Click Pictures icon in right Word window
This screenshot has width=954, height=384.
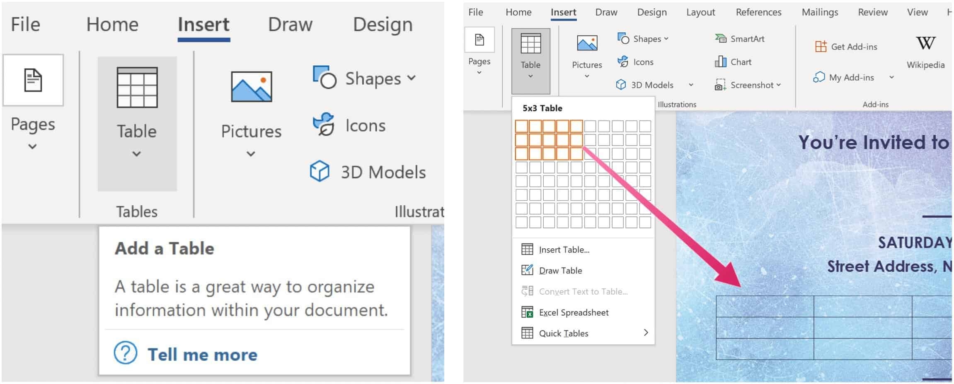pyautogui.click(x=587, y=43)
